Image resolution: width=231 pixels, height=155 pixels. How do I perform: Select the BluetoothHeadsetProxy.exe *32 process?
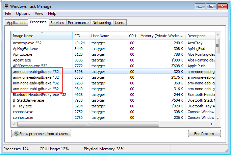coord(113,95)
